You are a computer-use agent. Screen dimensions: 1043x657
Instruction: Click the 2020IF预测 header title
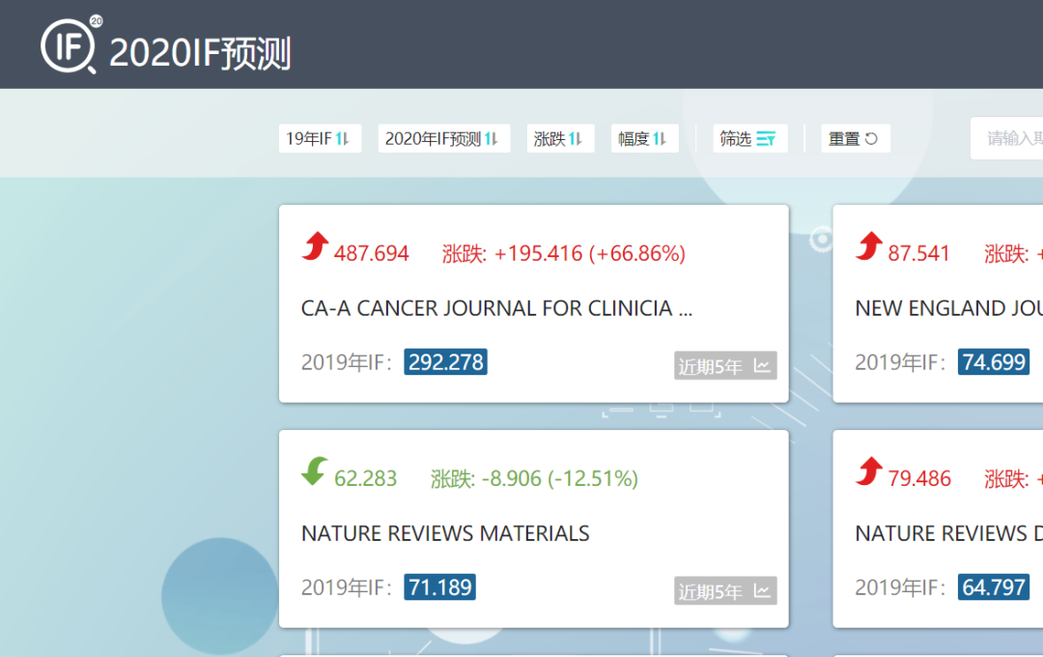click(200, 53)
